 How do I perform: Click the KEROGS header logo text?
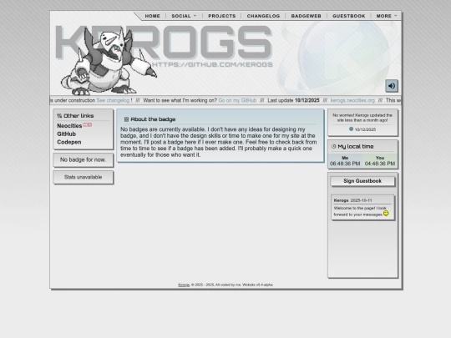click(x=164, y=43)
